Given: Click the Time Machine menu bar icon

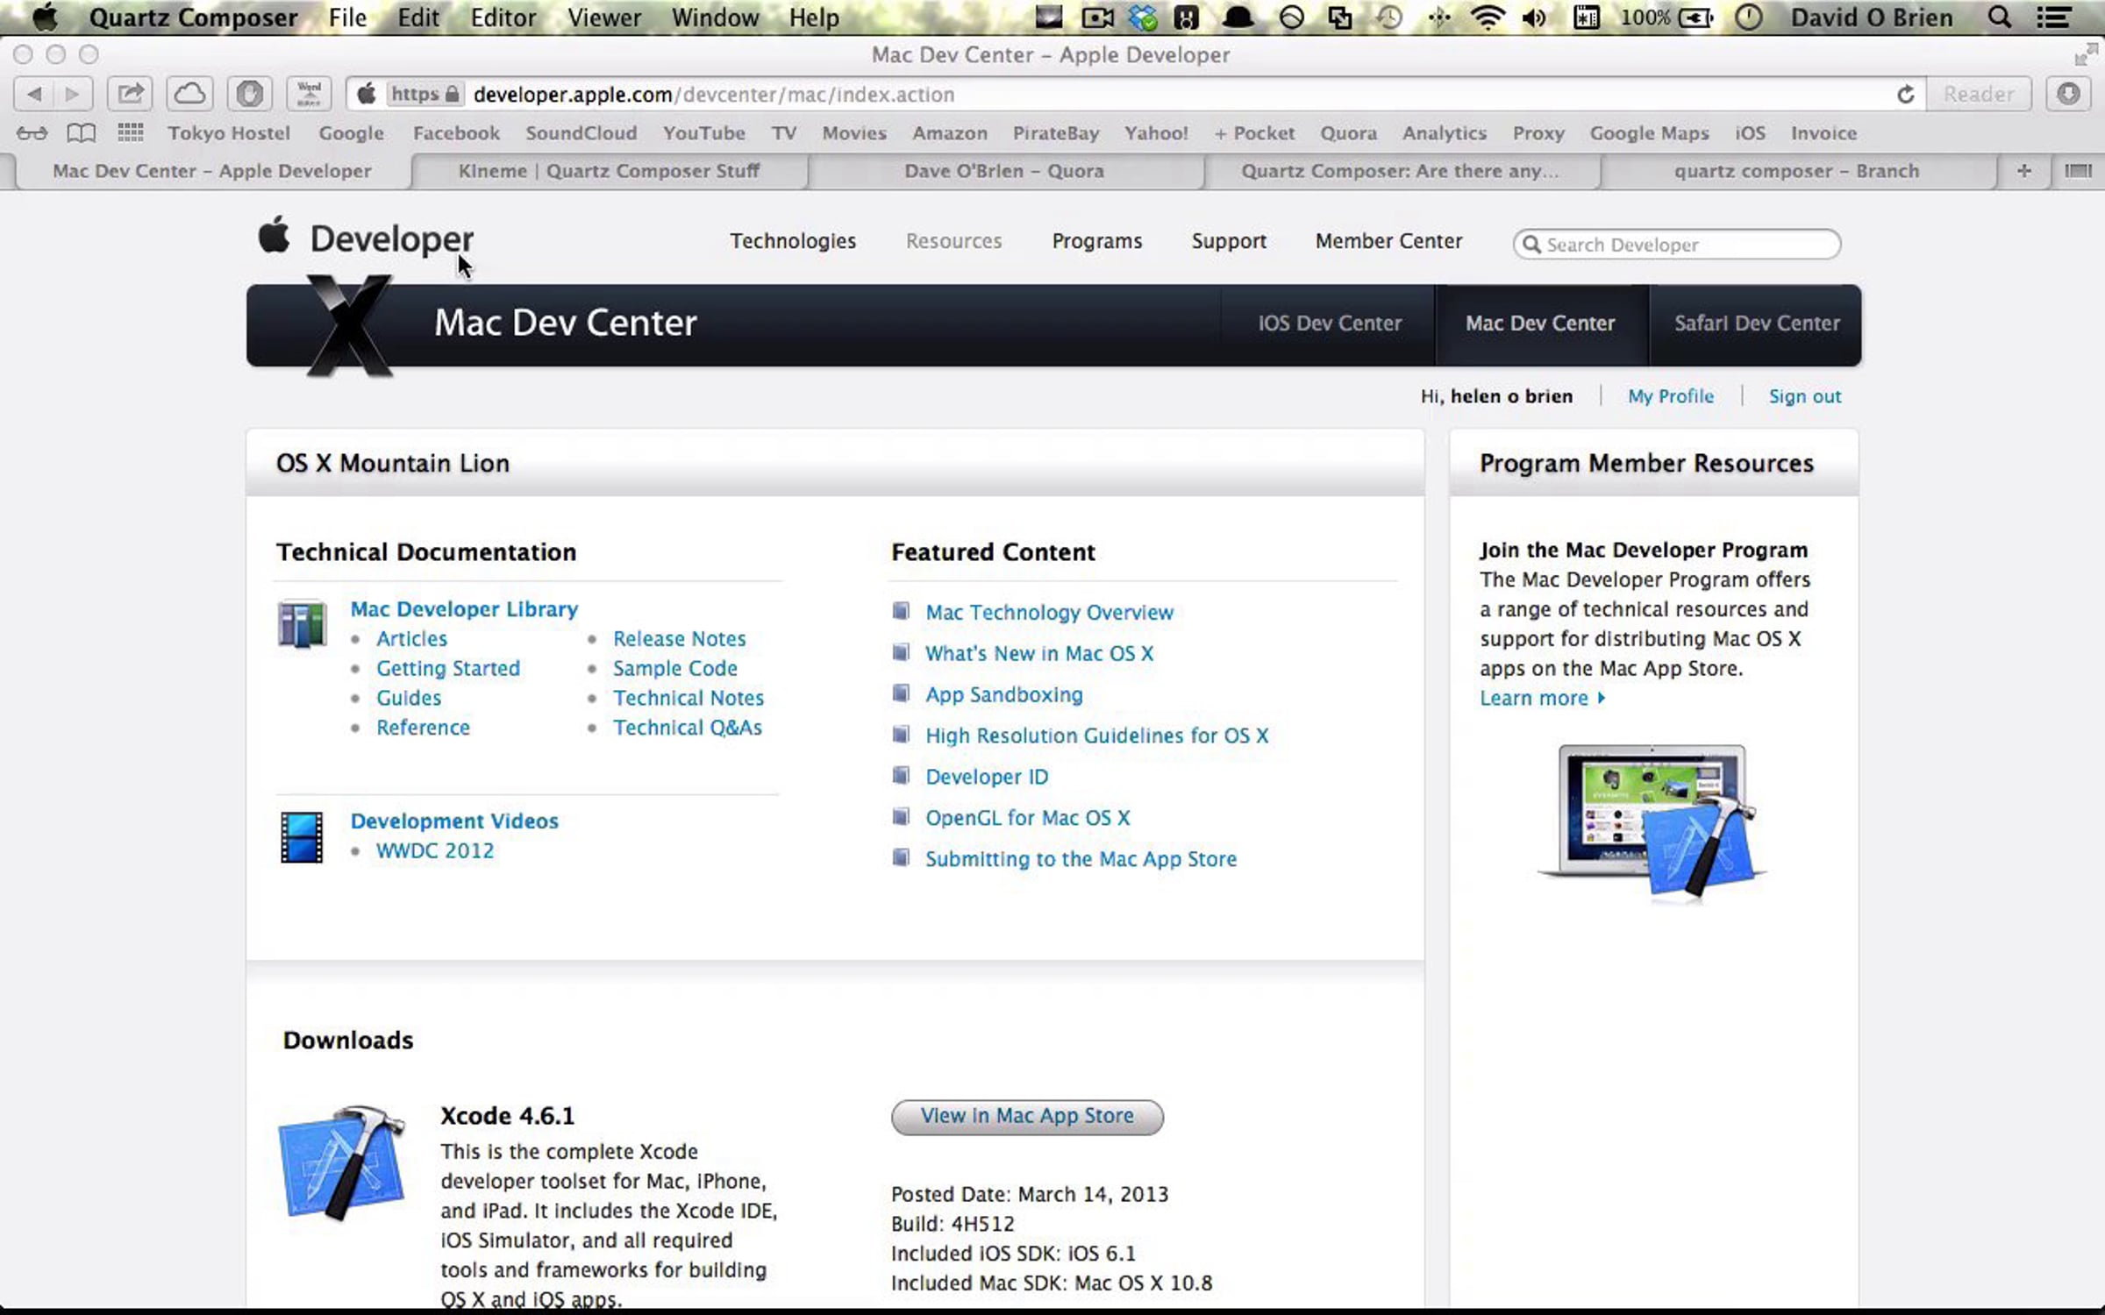Looking at the screenshot, I should coord(1389,18).
